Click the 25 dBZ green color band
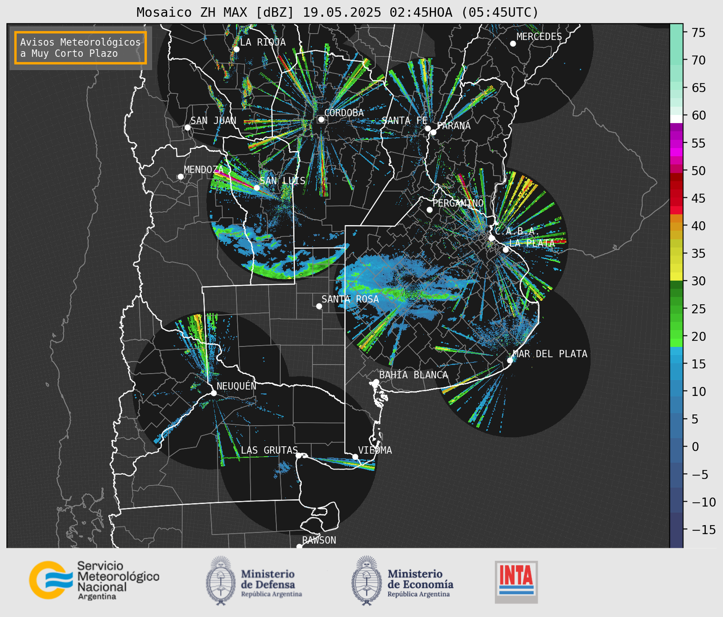This screenshot has width=723, height=617. click(676, 308)
